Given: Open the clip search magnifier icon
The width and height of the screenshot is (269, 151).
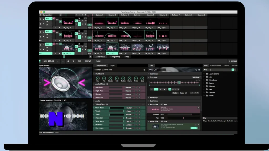Looking at the screenshot, I should coord(196,70).
